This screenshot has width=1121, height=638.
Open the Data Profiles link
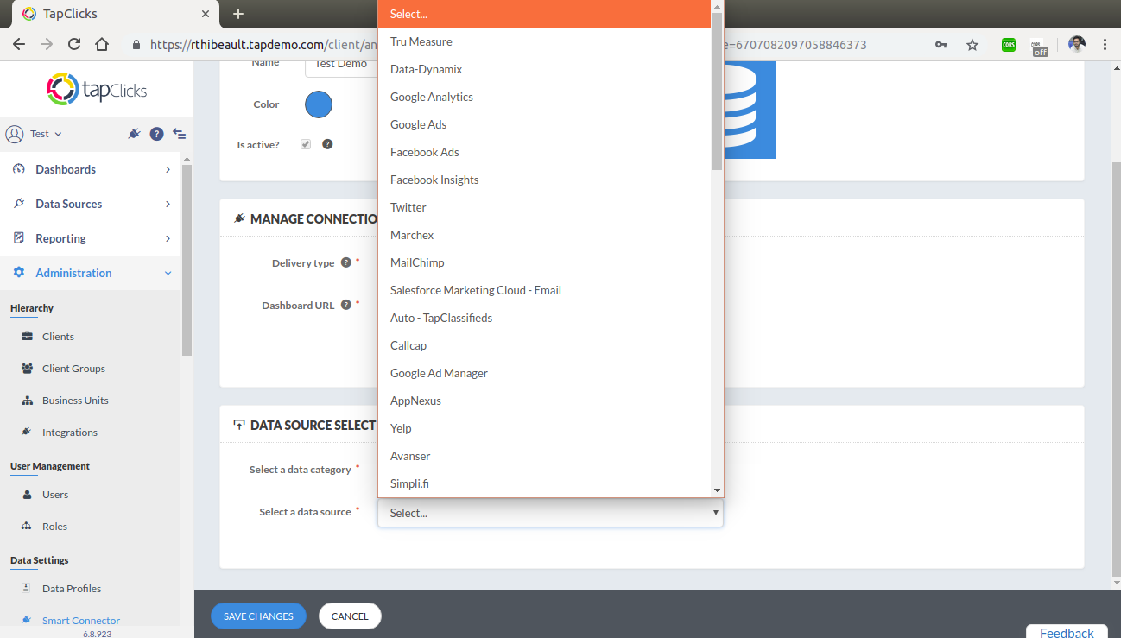tap(72, 589)
